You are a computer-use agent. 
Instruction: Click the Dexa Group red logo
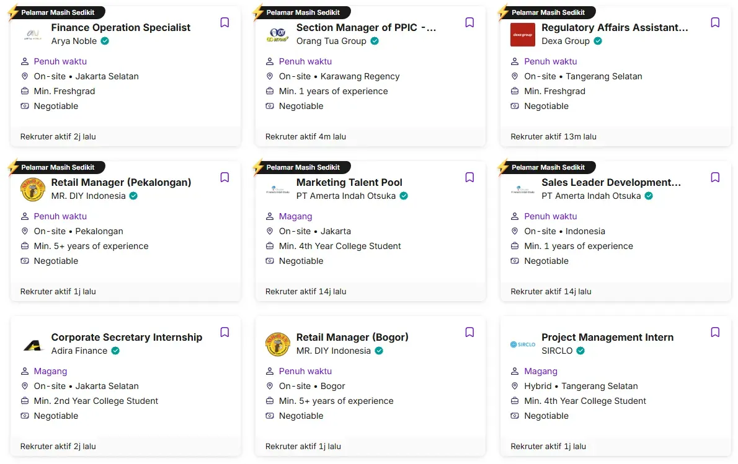523,35
